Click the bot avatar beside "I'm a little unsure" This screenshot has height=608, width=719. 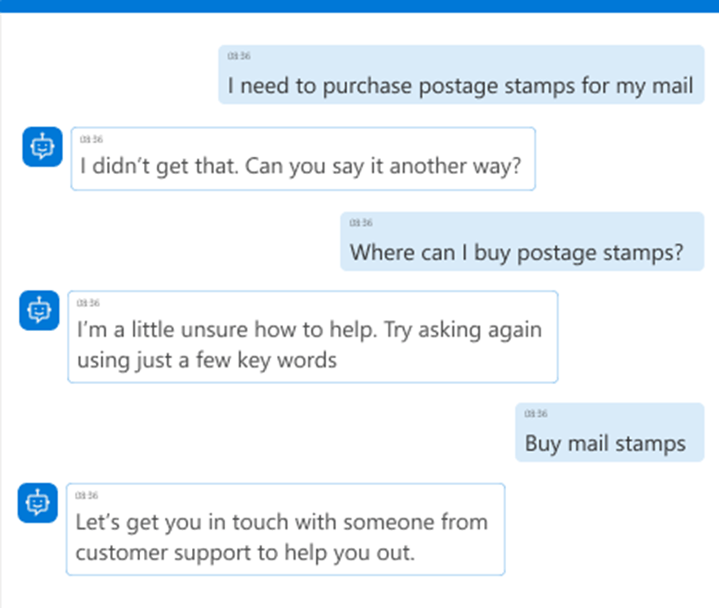click(x=38, y=311)
